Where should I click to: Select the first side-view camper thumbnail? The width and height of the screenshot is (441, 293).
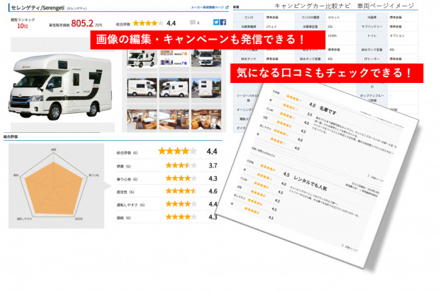coord(142,59)
